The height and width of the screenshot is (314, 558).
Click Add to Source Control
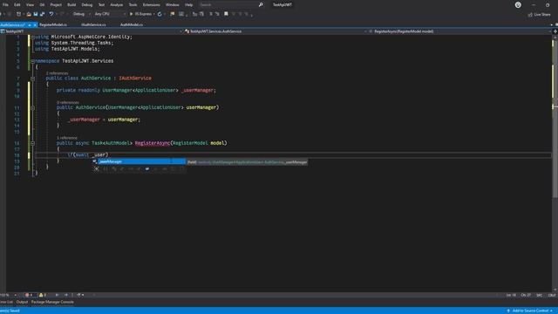530,311
